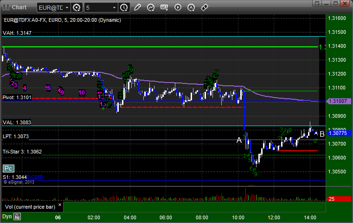Expand the EUR@TD symbol dropdown

[x=54, y=8]
